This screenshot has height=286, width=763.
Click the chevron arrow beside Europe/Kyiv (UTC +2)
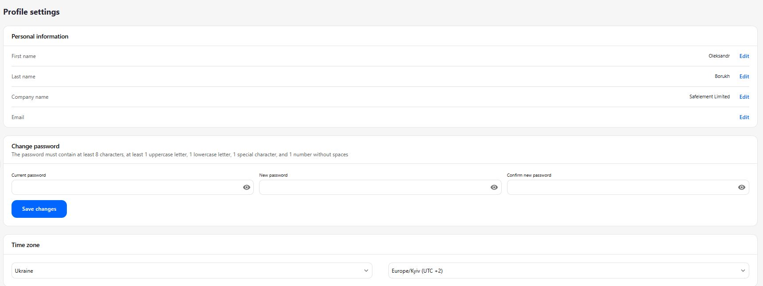(743, 271)
